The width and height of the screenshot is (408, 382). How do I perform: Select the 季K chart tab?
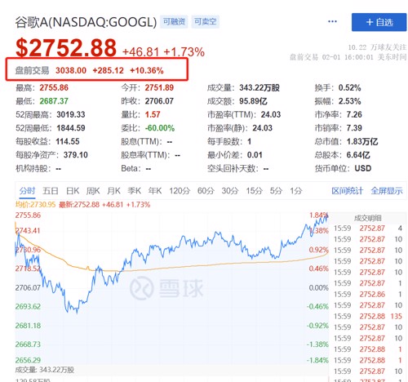134,191
